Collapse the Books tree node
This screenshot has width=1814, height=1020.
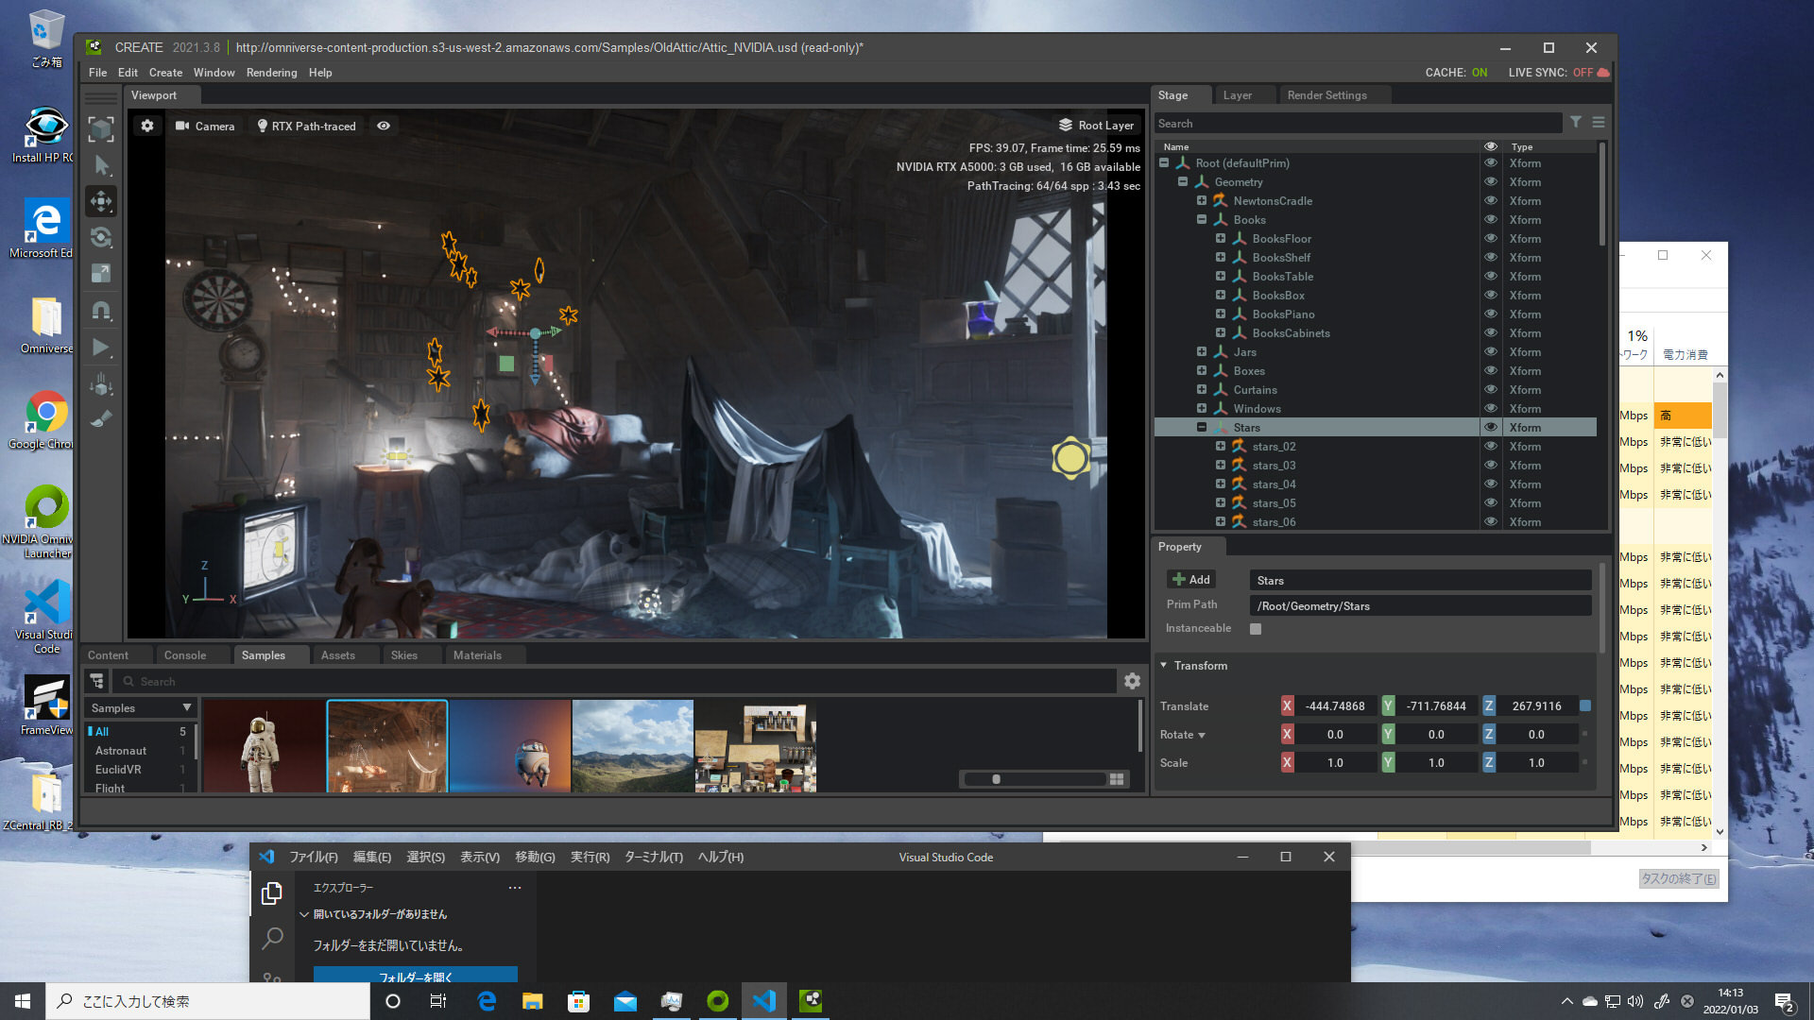pyautogui.click(x=1202, y=219)
